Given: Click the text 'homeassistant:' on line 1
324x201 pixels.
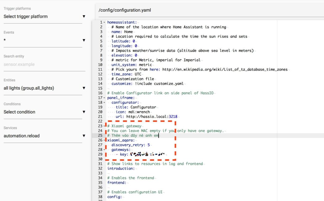Looking at the screenshot, I should (x=122, y=22).
